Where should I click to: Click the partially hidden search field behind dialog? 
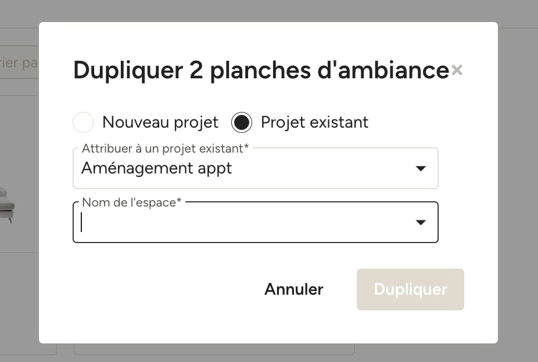click(19, 62)
